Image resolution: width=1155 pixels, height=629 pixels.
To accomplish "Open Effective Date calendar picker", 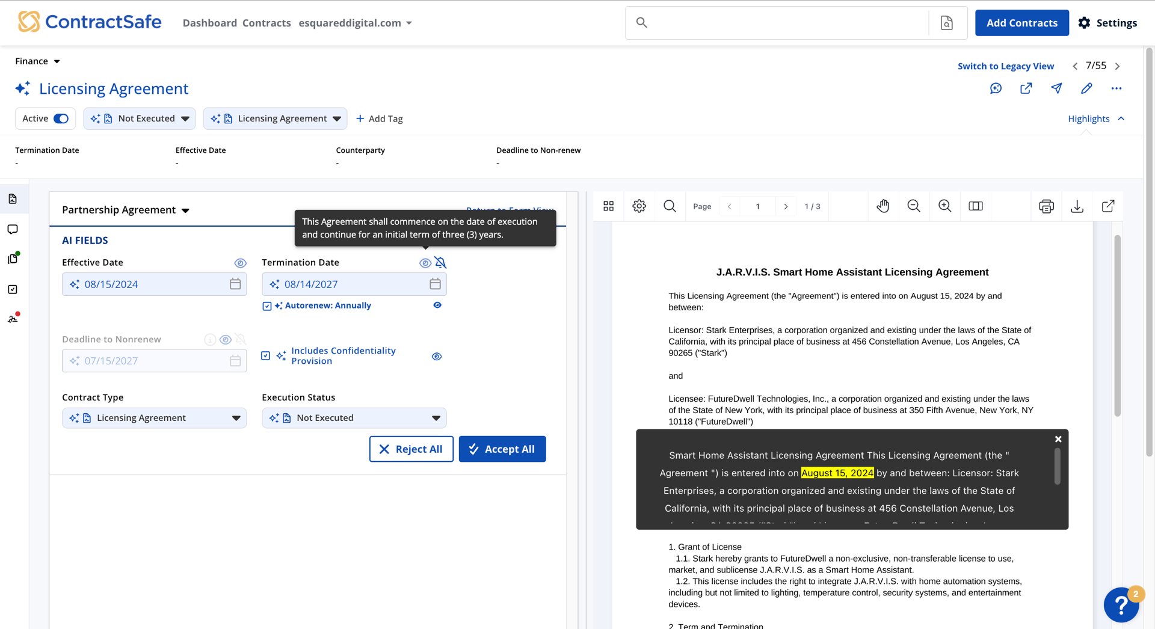I will [x=235, y=284].
